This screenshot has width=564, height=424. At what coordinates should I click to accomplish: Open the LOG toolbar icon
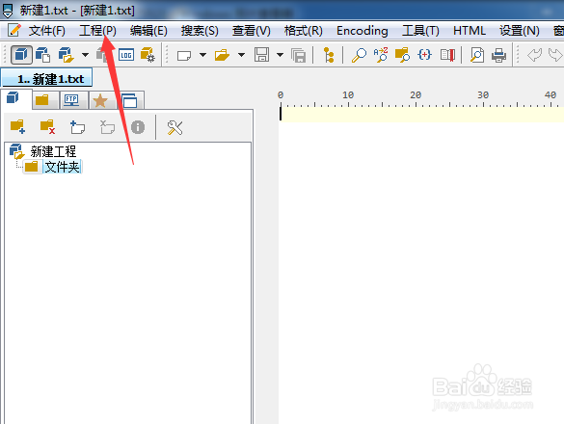click(126, 55)
